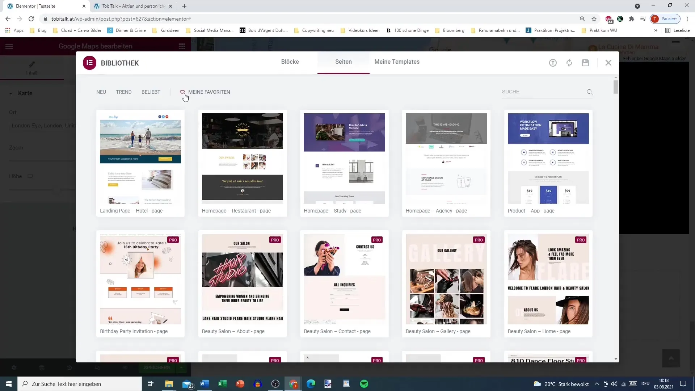Close the Bibliothek dialog

(x=608, y=63)
